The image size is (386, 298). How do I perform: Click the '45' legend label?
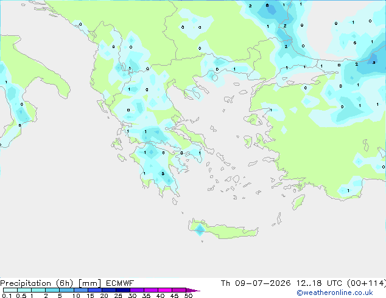(x=174, y=296)
